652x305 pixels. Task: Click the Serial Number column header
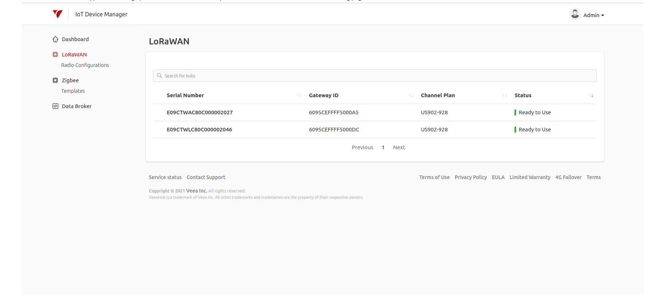pyautogui.click(x=185, y=95)
